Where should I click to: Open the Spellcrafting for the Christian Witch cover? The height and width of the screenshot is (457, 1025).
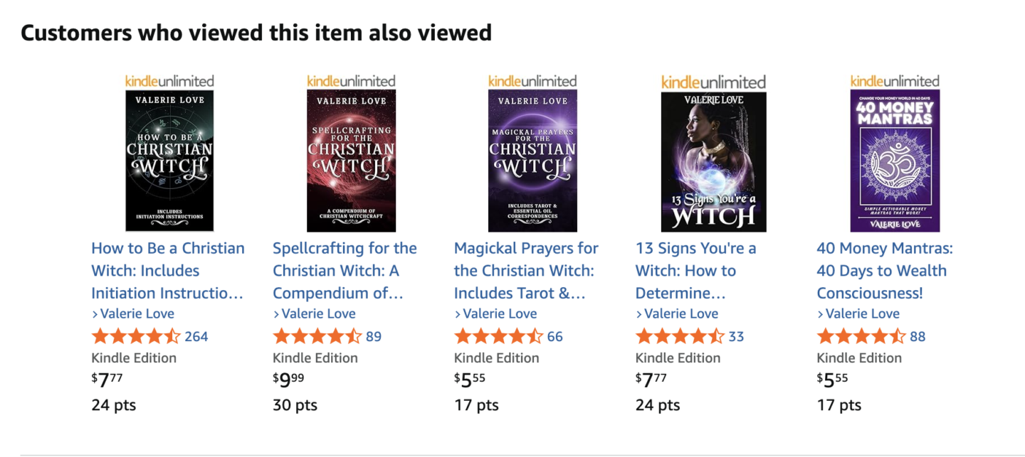pos(351,161)
